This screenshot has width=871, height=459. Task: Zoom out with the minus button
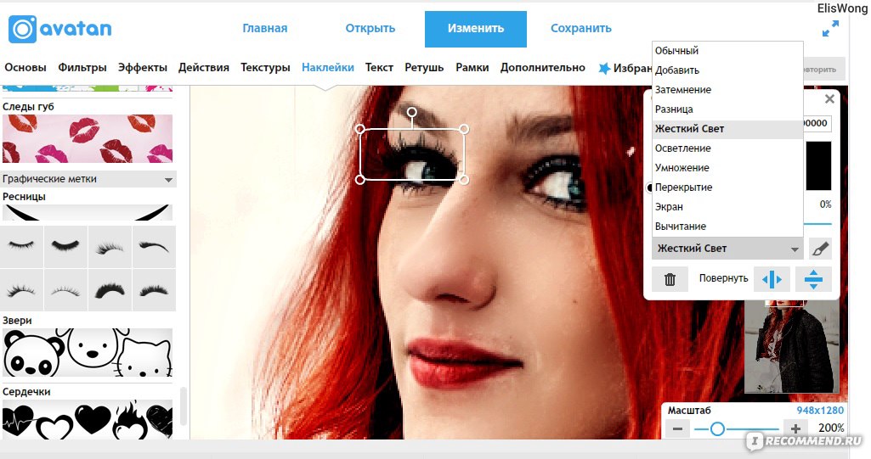click(x=677, y=428)
